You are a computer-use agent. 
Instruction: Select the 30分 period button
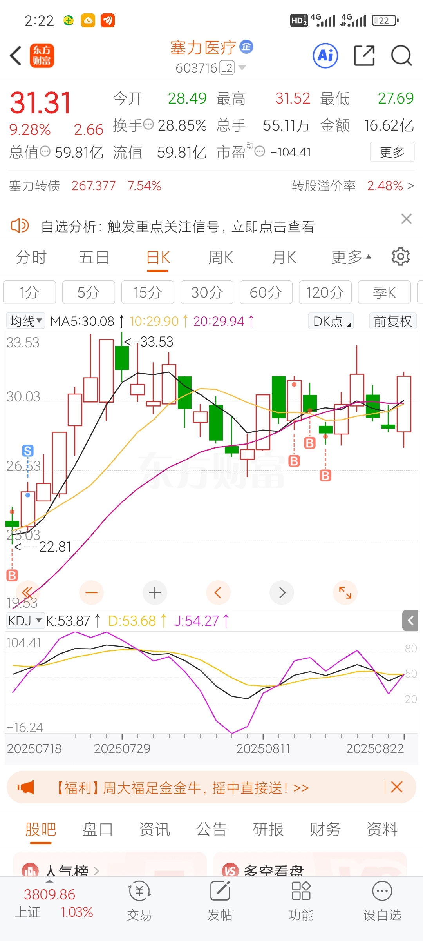[x=207, y=292]
